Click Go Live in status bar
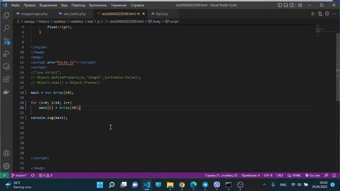 point(313,176)
